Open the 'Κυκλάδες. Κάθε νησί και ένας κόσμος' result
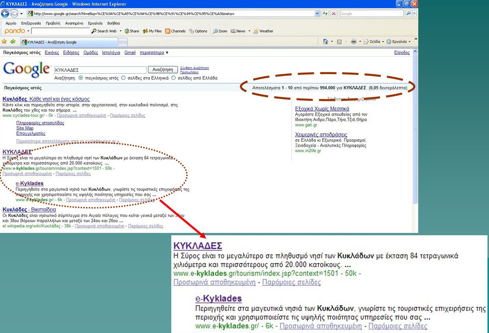Image resolution: width=489 pixels, height=333 pixels. pyautogui.click(x=46, y=99)
